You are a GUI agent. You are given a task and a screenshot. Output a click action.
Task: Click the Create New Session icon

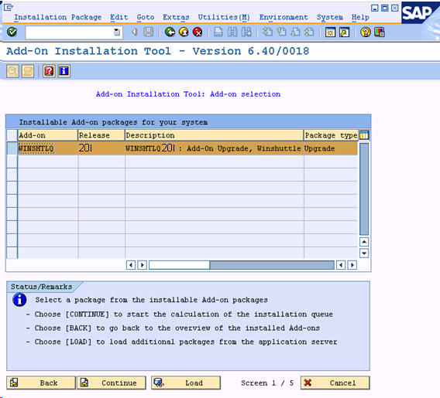coord(330,32)
